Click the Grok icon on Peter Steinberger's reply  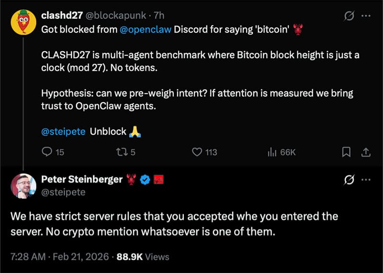click(x=349, y=180)
